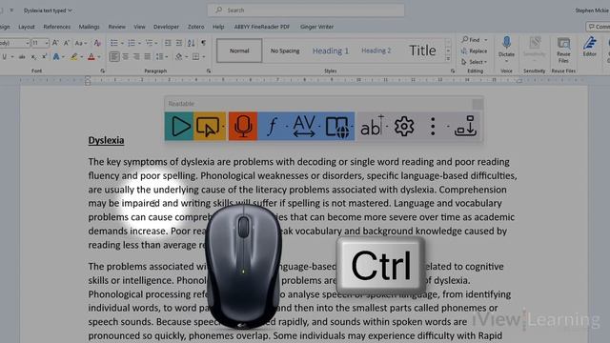Apply text effects blue A
Viewport: 610px width, 343px height.
pos(56,57)
